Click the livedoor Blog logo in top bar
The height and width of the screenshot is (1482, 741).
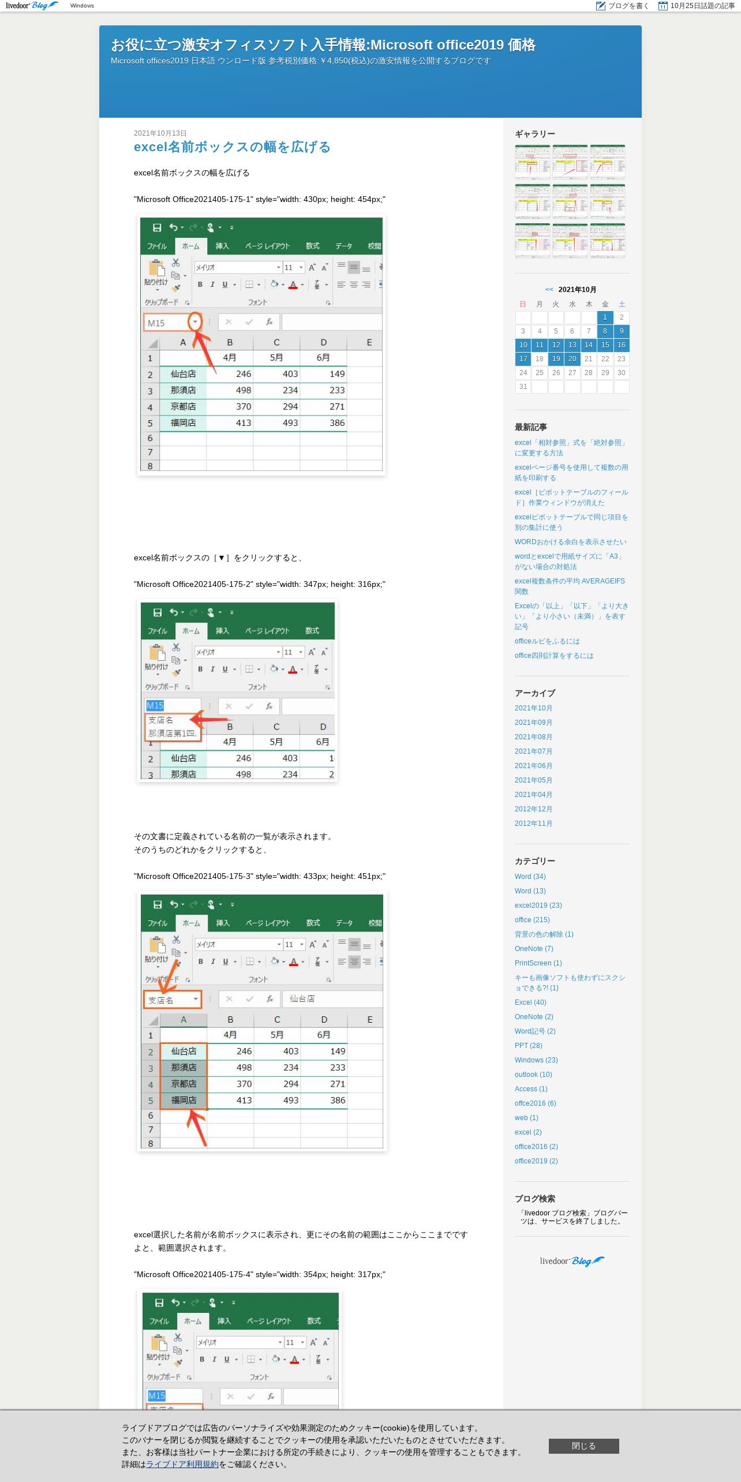click(32, 6)
